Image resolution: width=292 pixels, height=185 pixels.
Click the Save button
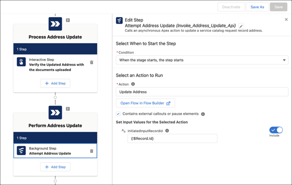tap(278, 7)
